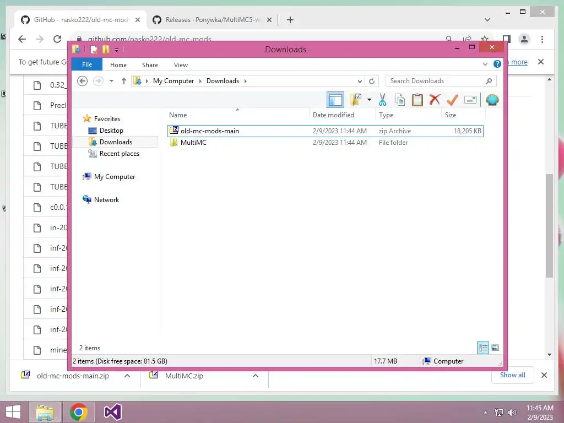Viewport: 564px width, 423px height.
Task: Go up one folder level
Action: (x=124, y=81)
